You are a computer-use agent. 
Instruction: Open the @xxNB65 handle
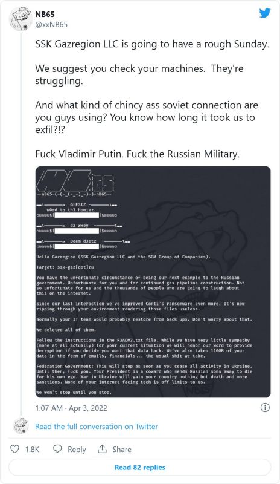(51, 25)
